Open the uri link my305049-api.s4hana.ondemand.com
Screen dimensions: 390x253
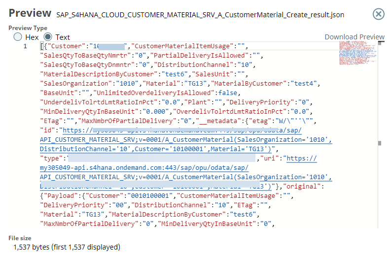click(144, 168)
